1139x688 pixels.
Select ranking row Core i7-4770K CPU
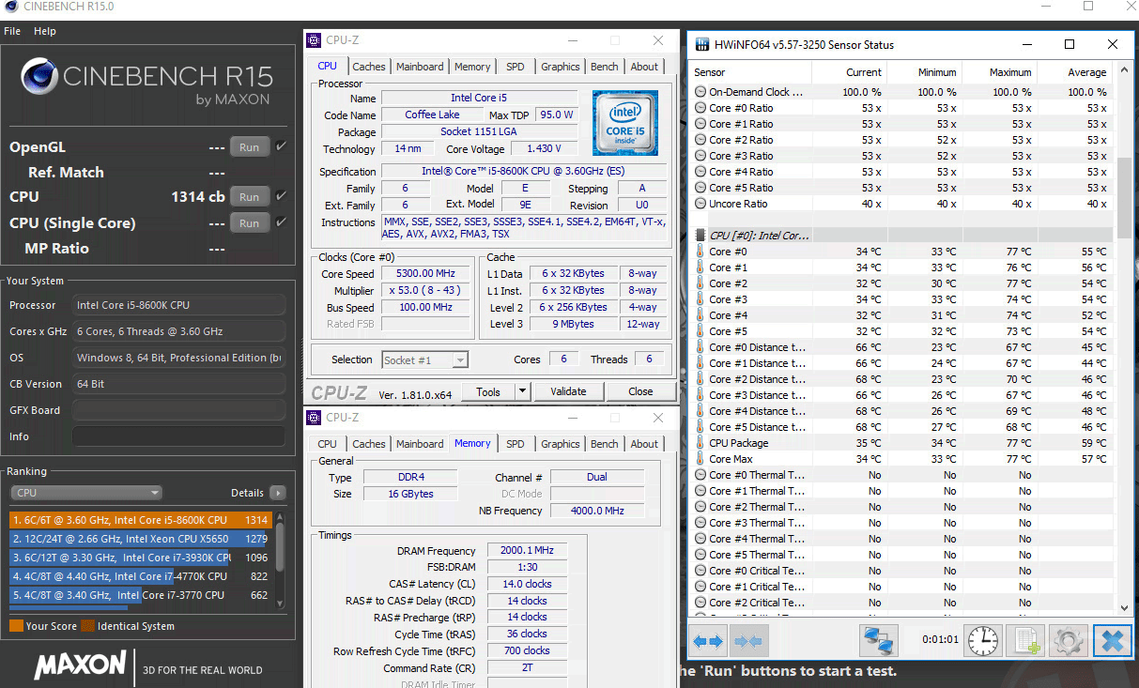coord(141,576)
